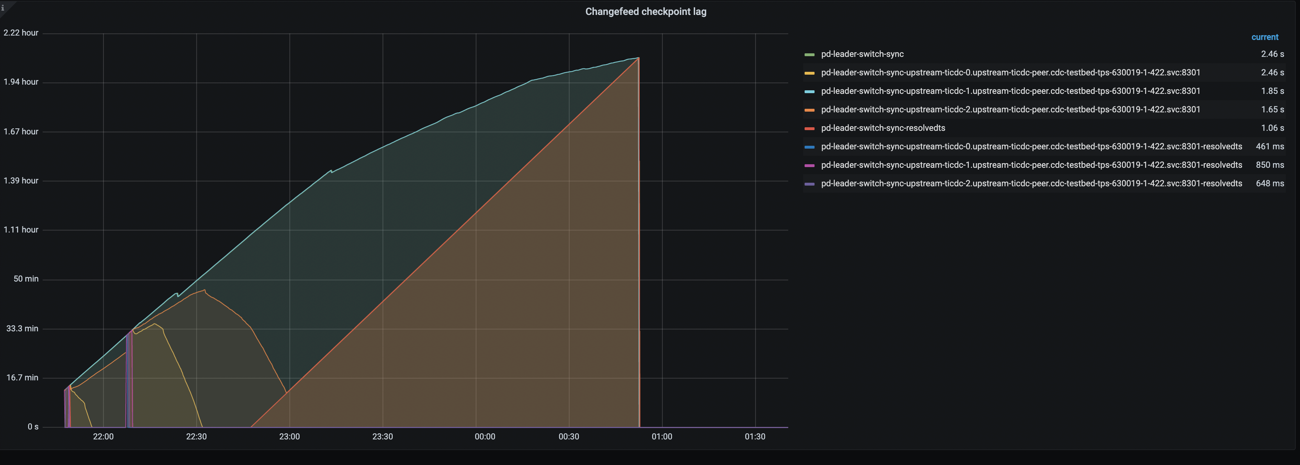Screen dimensions: 1300x465
Task: Click the blue marker for ticdc-0-resolvedts series
Action: pos(810,146)
